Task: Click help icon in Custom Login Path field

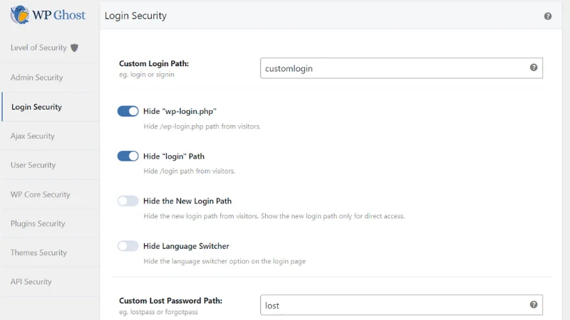Action: pyautogui.click(x=534, y=68)
